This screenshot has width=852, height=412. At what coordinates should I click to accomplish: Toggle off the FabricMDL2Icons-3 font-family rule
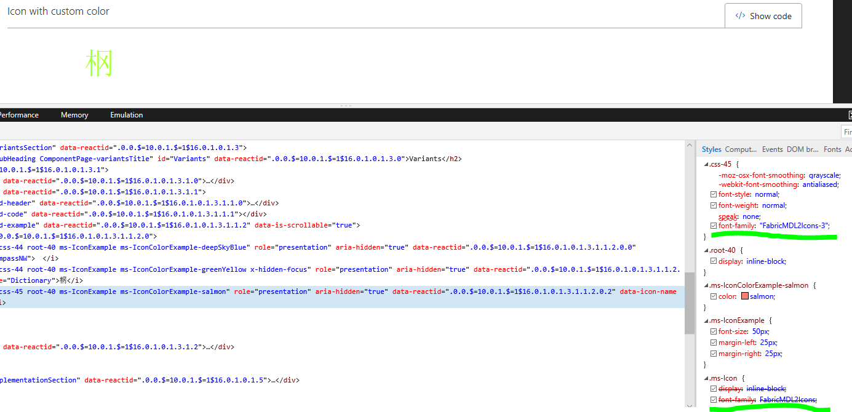point(714,226)
